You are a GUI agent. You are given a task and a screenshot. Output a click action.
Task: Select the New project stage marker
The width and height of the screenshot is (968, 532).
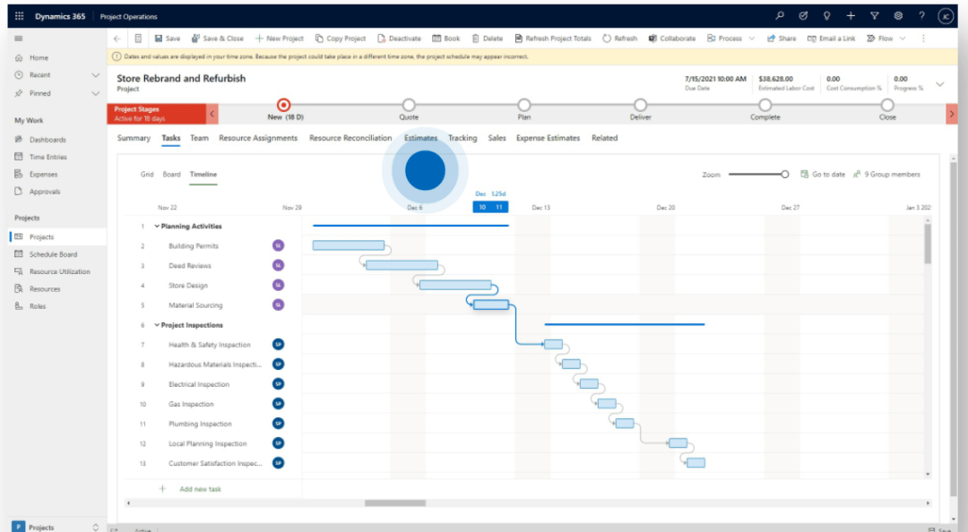tap(283, 104)
